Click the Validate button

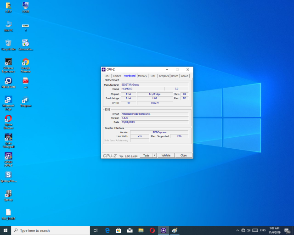coord(166,156)
